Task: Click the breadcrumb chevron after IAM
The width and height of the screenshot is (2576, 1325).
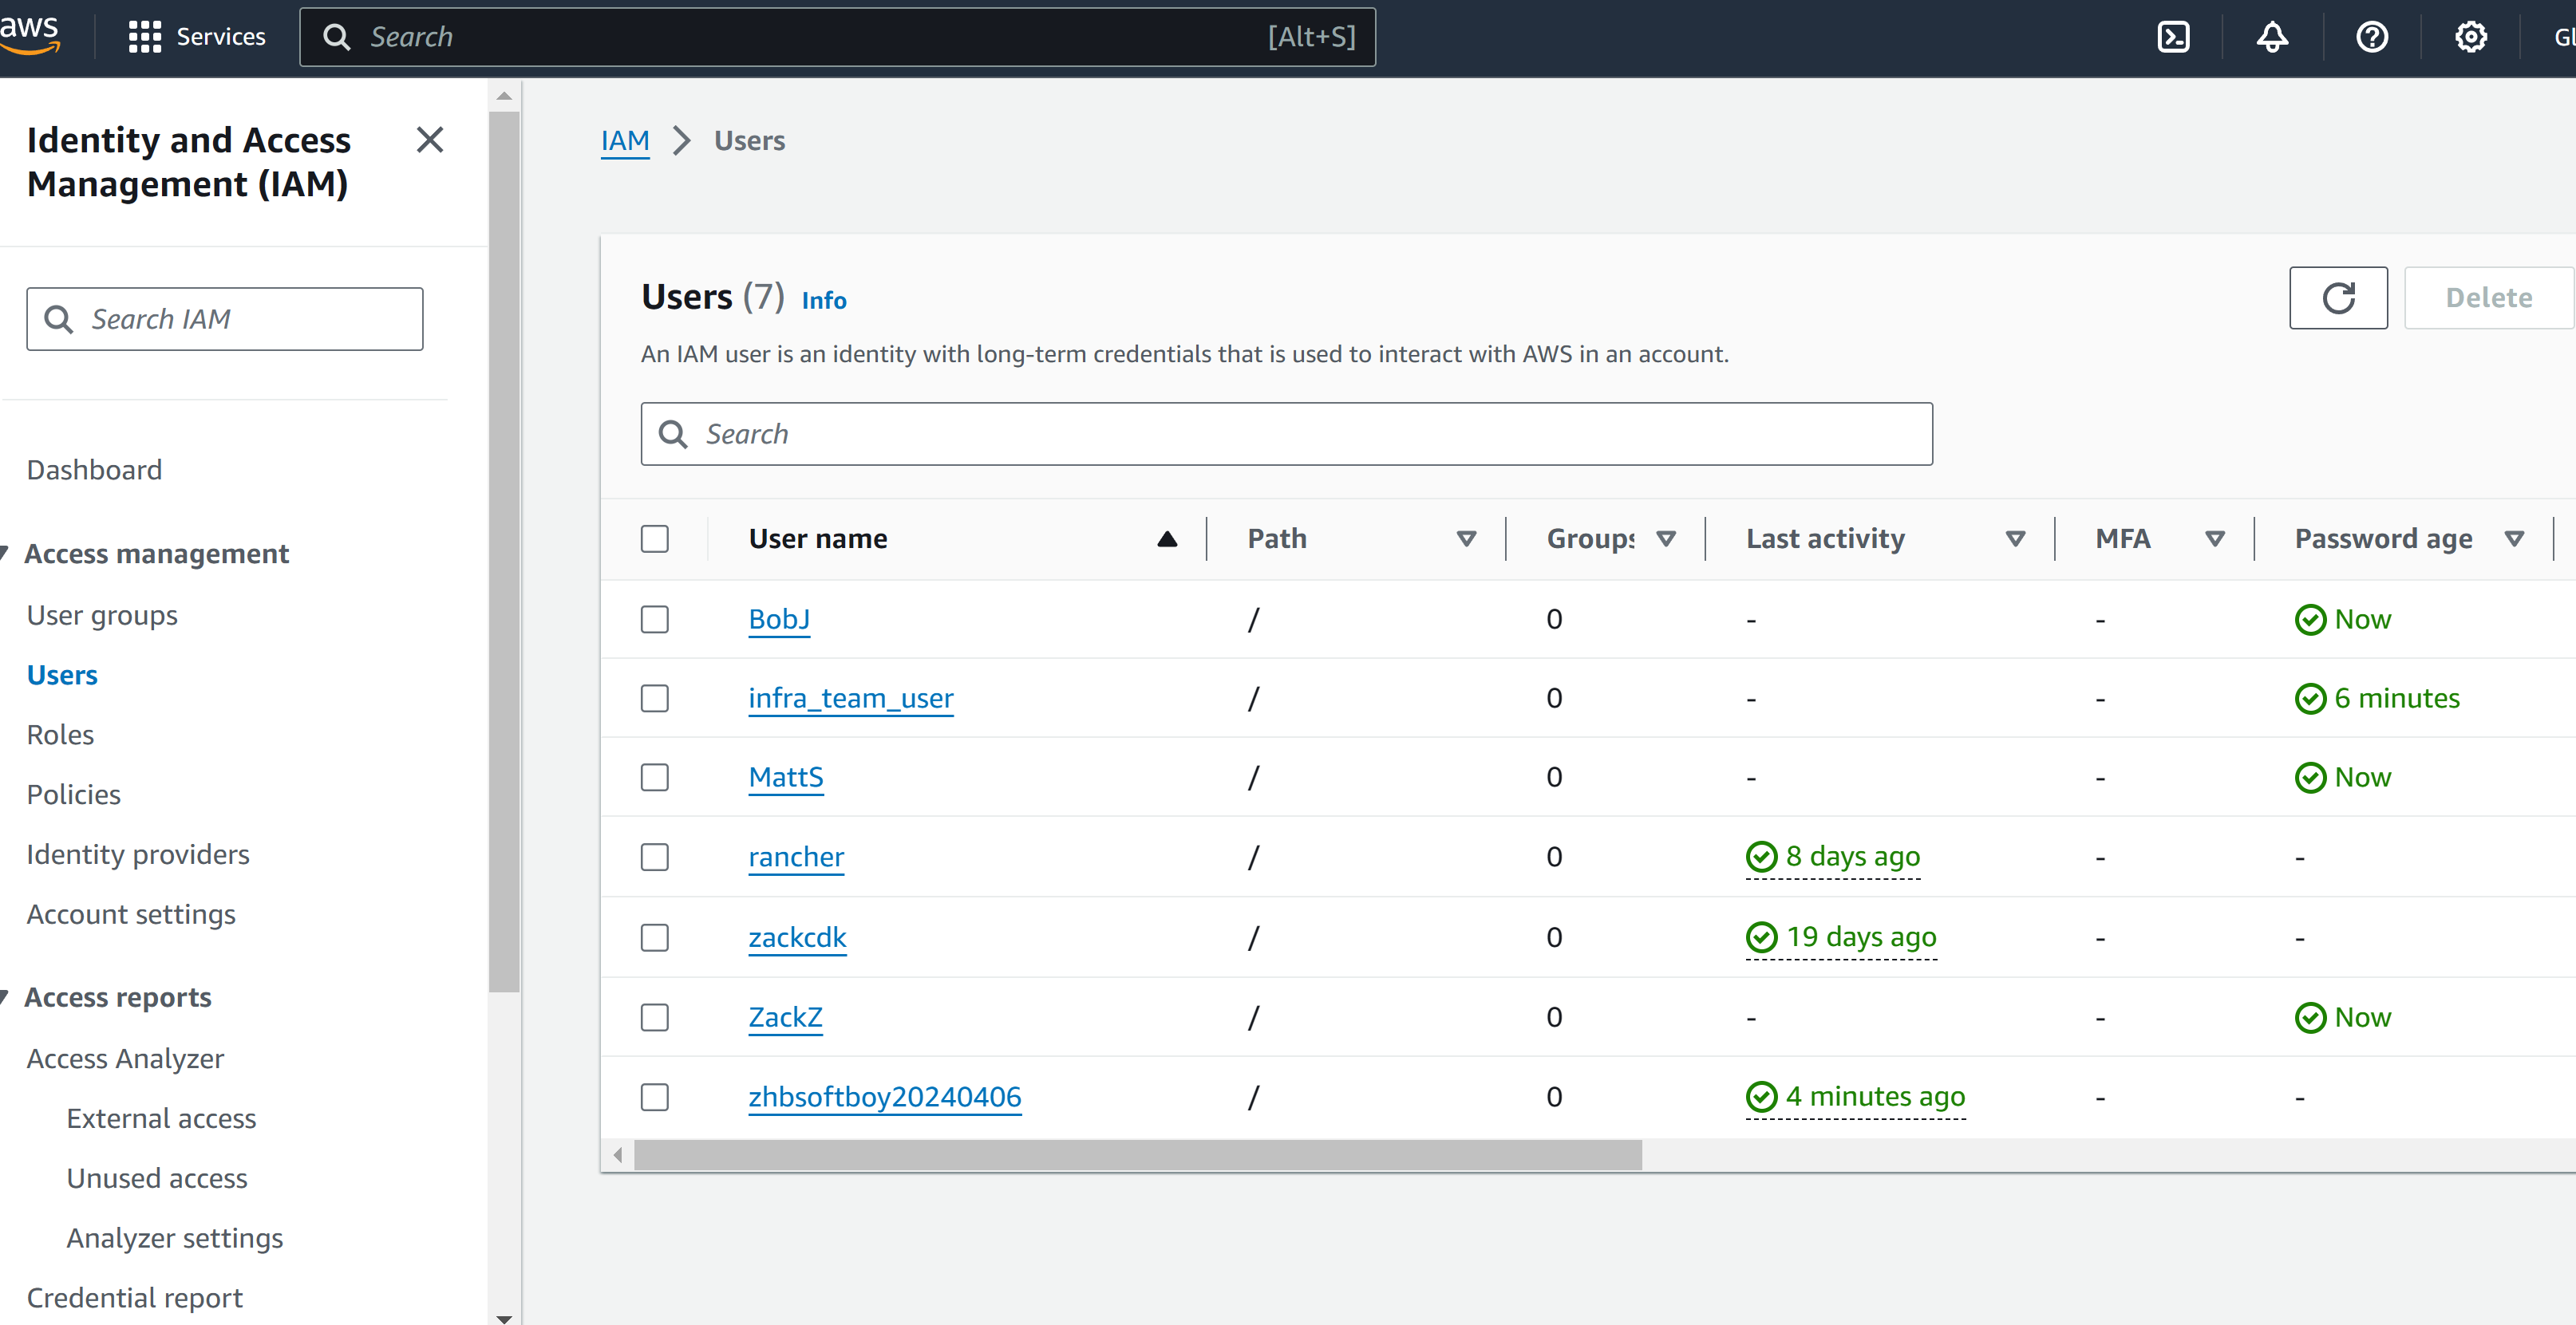Action: (x=682, y=141)
